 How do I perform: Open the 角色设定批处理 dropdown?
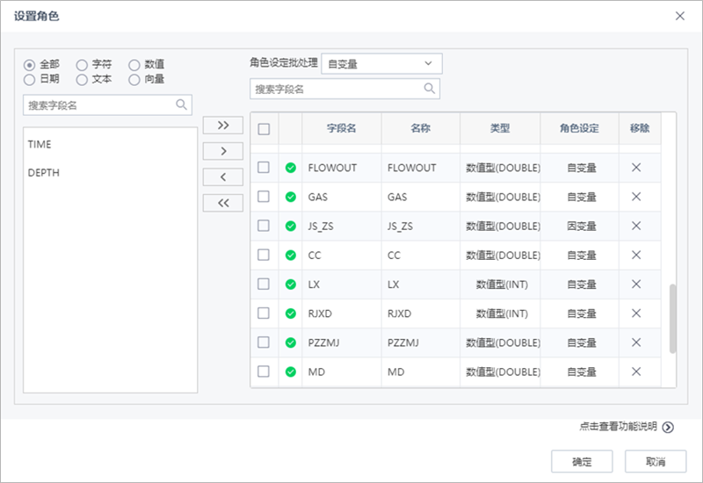382,63
